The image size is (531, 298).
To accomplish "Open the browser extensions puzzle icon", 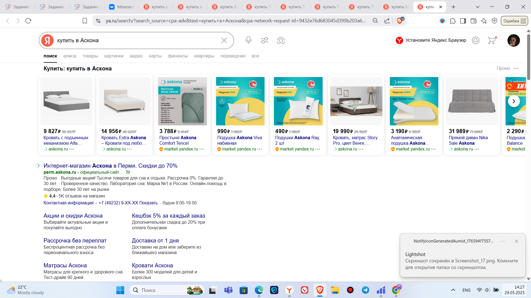I will tap(453, 21).
